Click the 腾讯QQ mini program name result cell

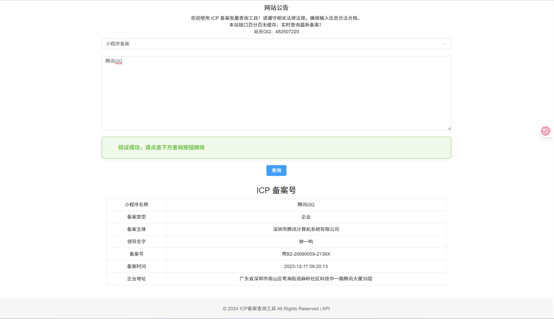pos(306,205)
